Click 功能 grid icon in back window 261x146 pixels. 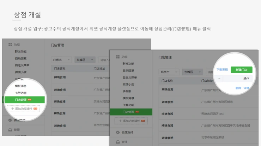[10, 45]
